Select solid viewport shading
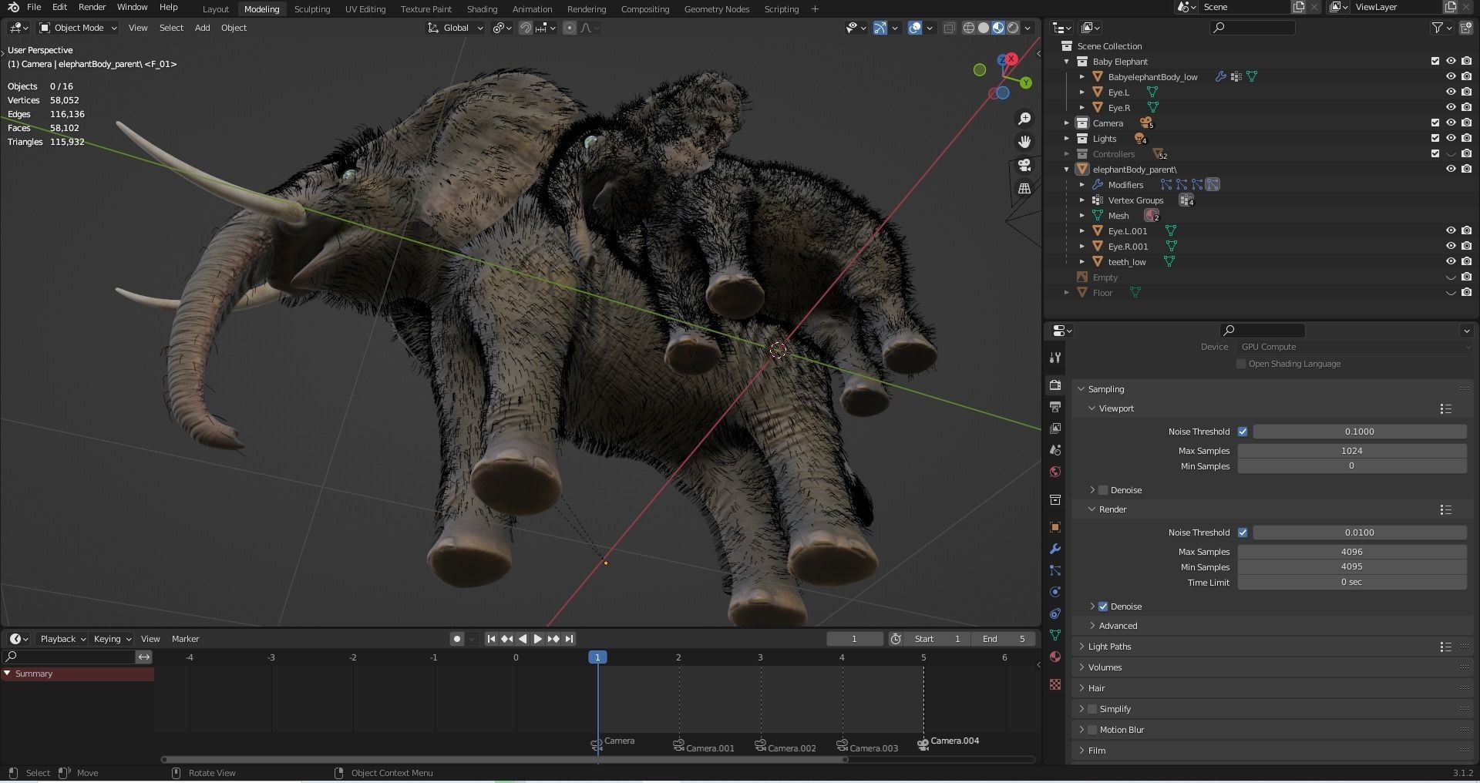 point(984,28)
